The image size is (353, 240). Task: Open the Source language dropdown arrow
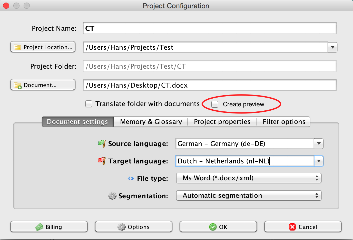[x=319, y=144]
